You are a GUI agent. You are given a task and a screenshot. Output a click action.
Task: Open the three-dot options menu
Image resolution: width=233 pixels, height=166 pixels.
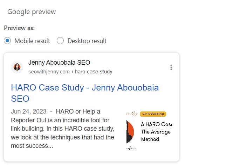pyautogui.click(x=171, y=67)
